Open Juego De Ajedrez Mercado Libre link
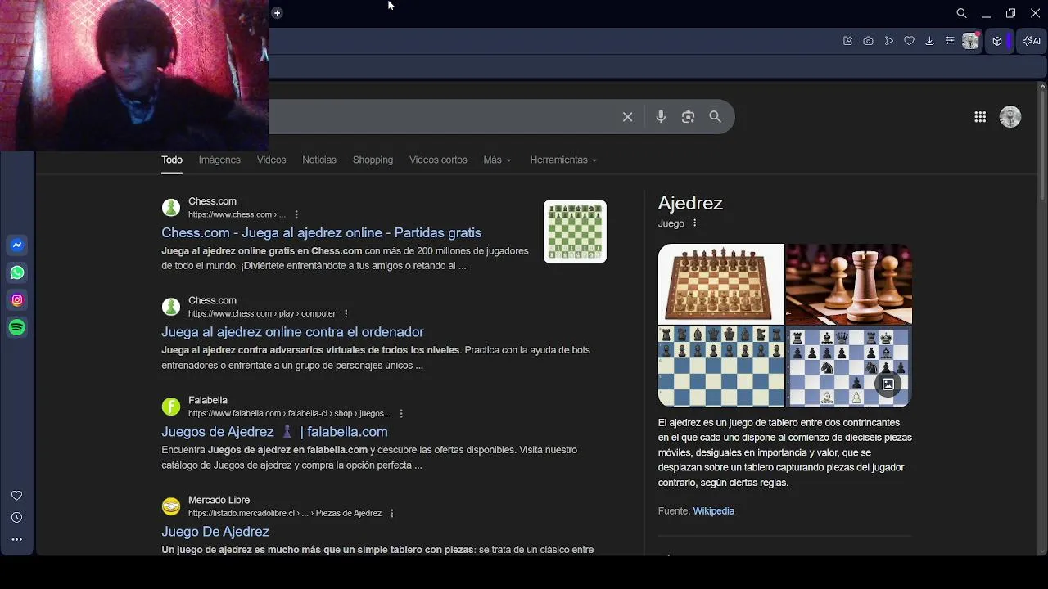1048x589 pixels. point(215,532)
